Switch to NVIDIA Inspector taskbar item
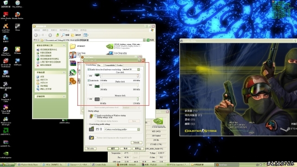 pos(177,165)
